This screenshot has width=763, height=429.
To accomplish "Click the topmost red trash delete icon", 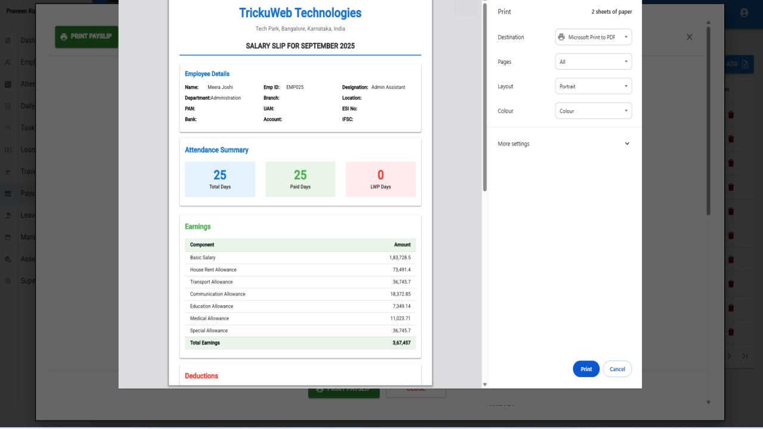I will pyautogui.click(x=731, y=114).
